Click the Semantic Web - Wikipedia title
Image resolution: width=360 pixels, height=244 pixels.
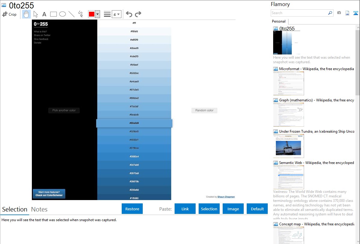(x=316, y=163)
